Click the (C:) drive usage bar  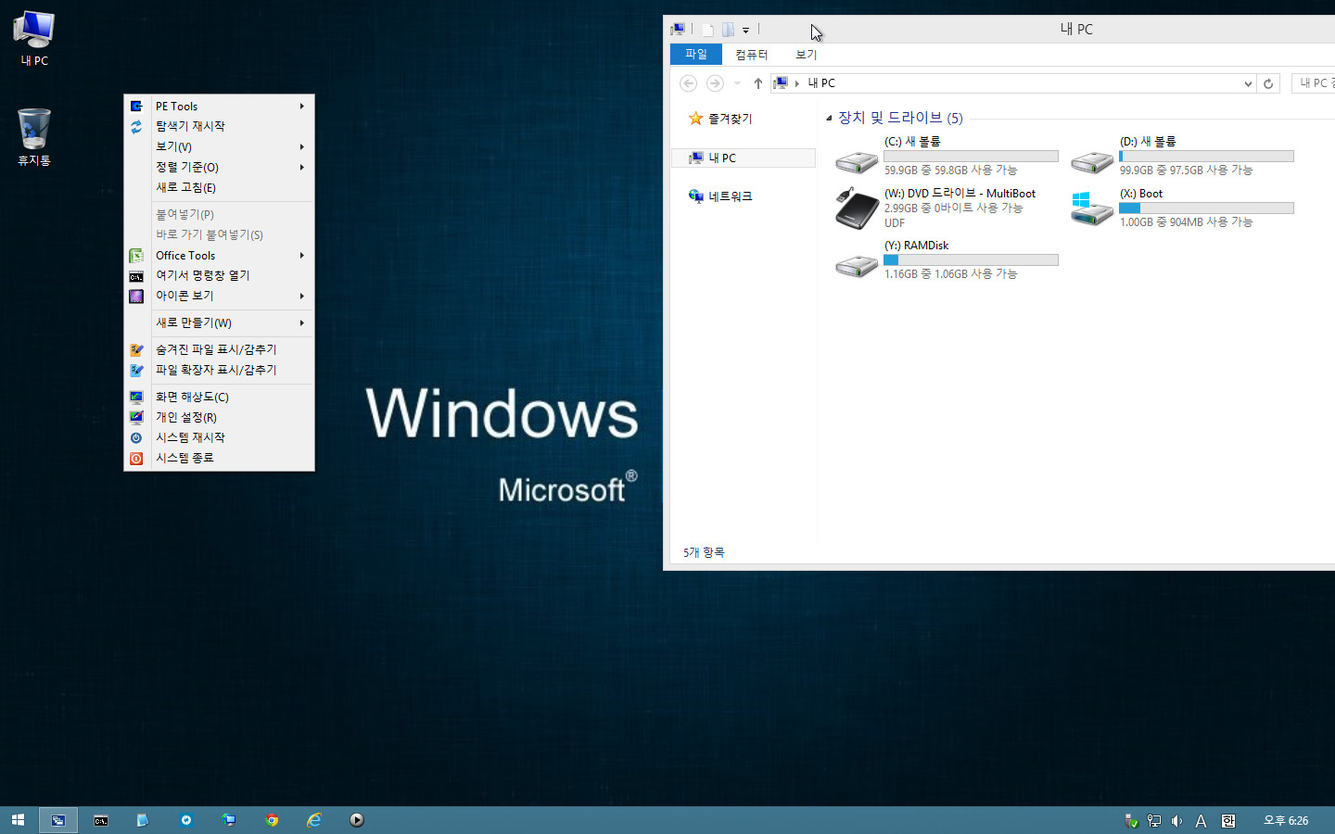pos(971,157)
